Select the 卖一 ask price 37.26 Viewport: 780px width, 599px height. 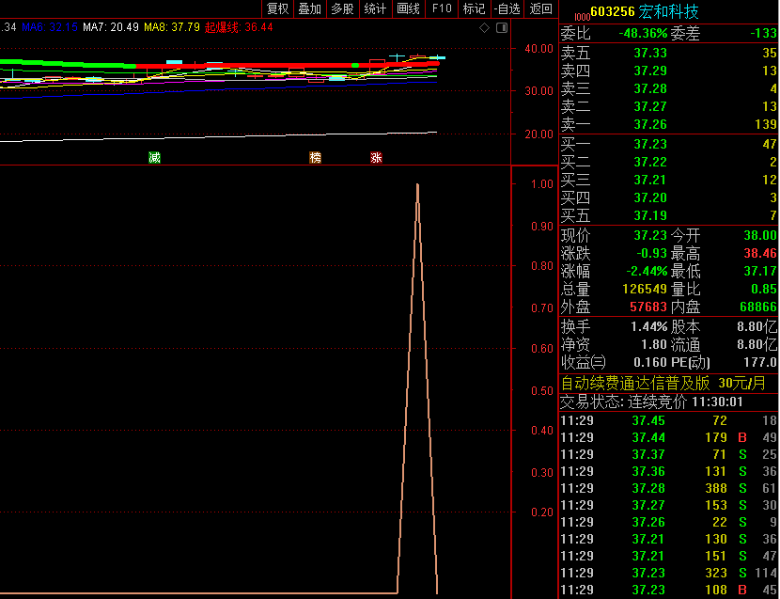(649, 124)
